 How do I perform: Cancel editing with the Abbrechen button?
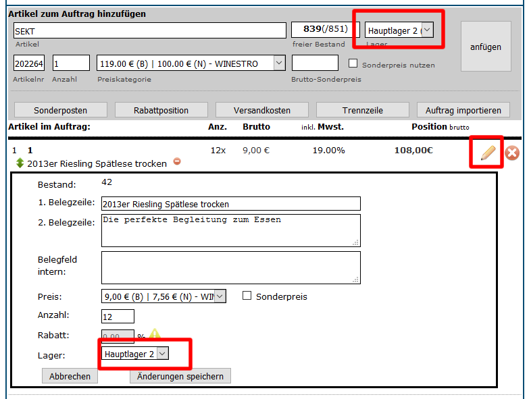[x=70, y=376]
